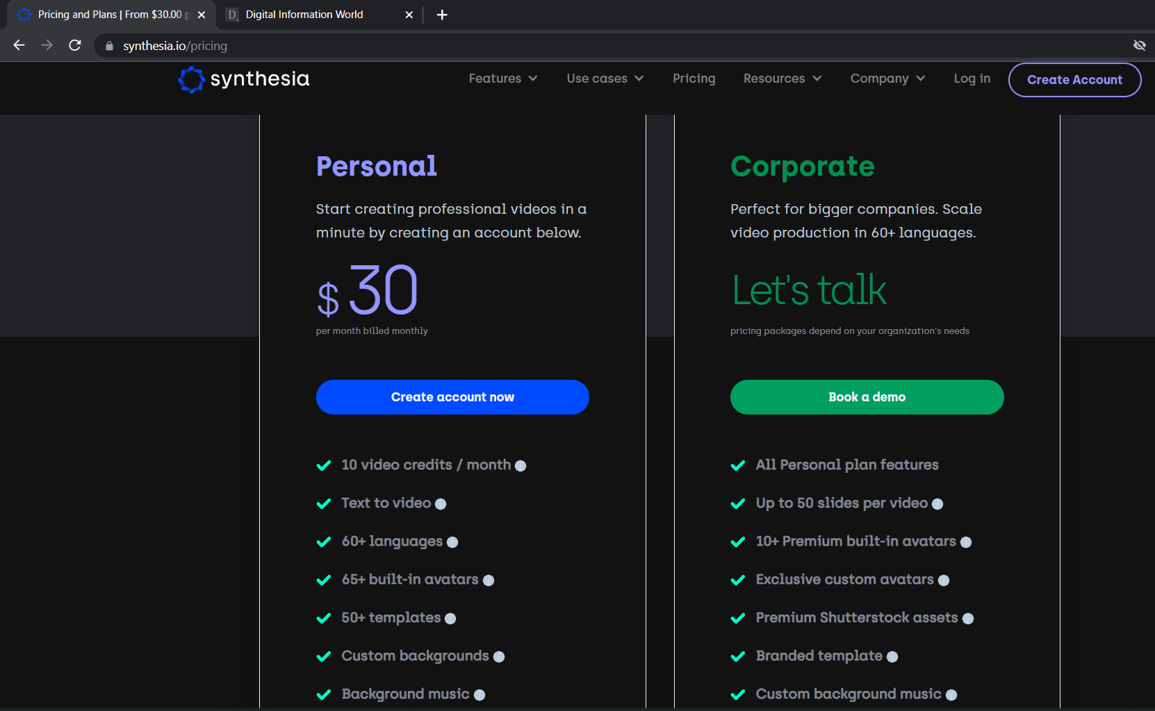Click info dot next to 60+ languages
The image size is (1155, 711).
click(452, 542)
